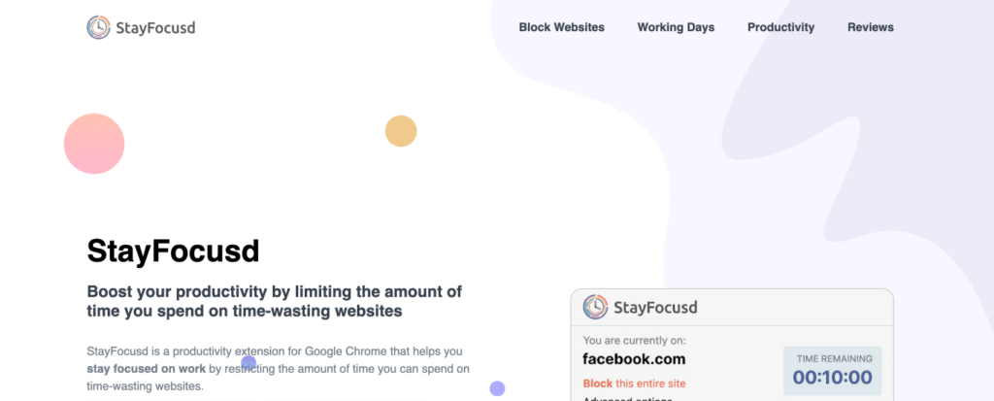Click the StayFocusd title in popup card

pos(655,308)
